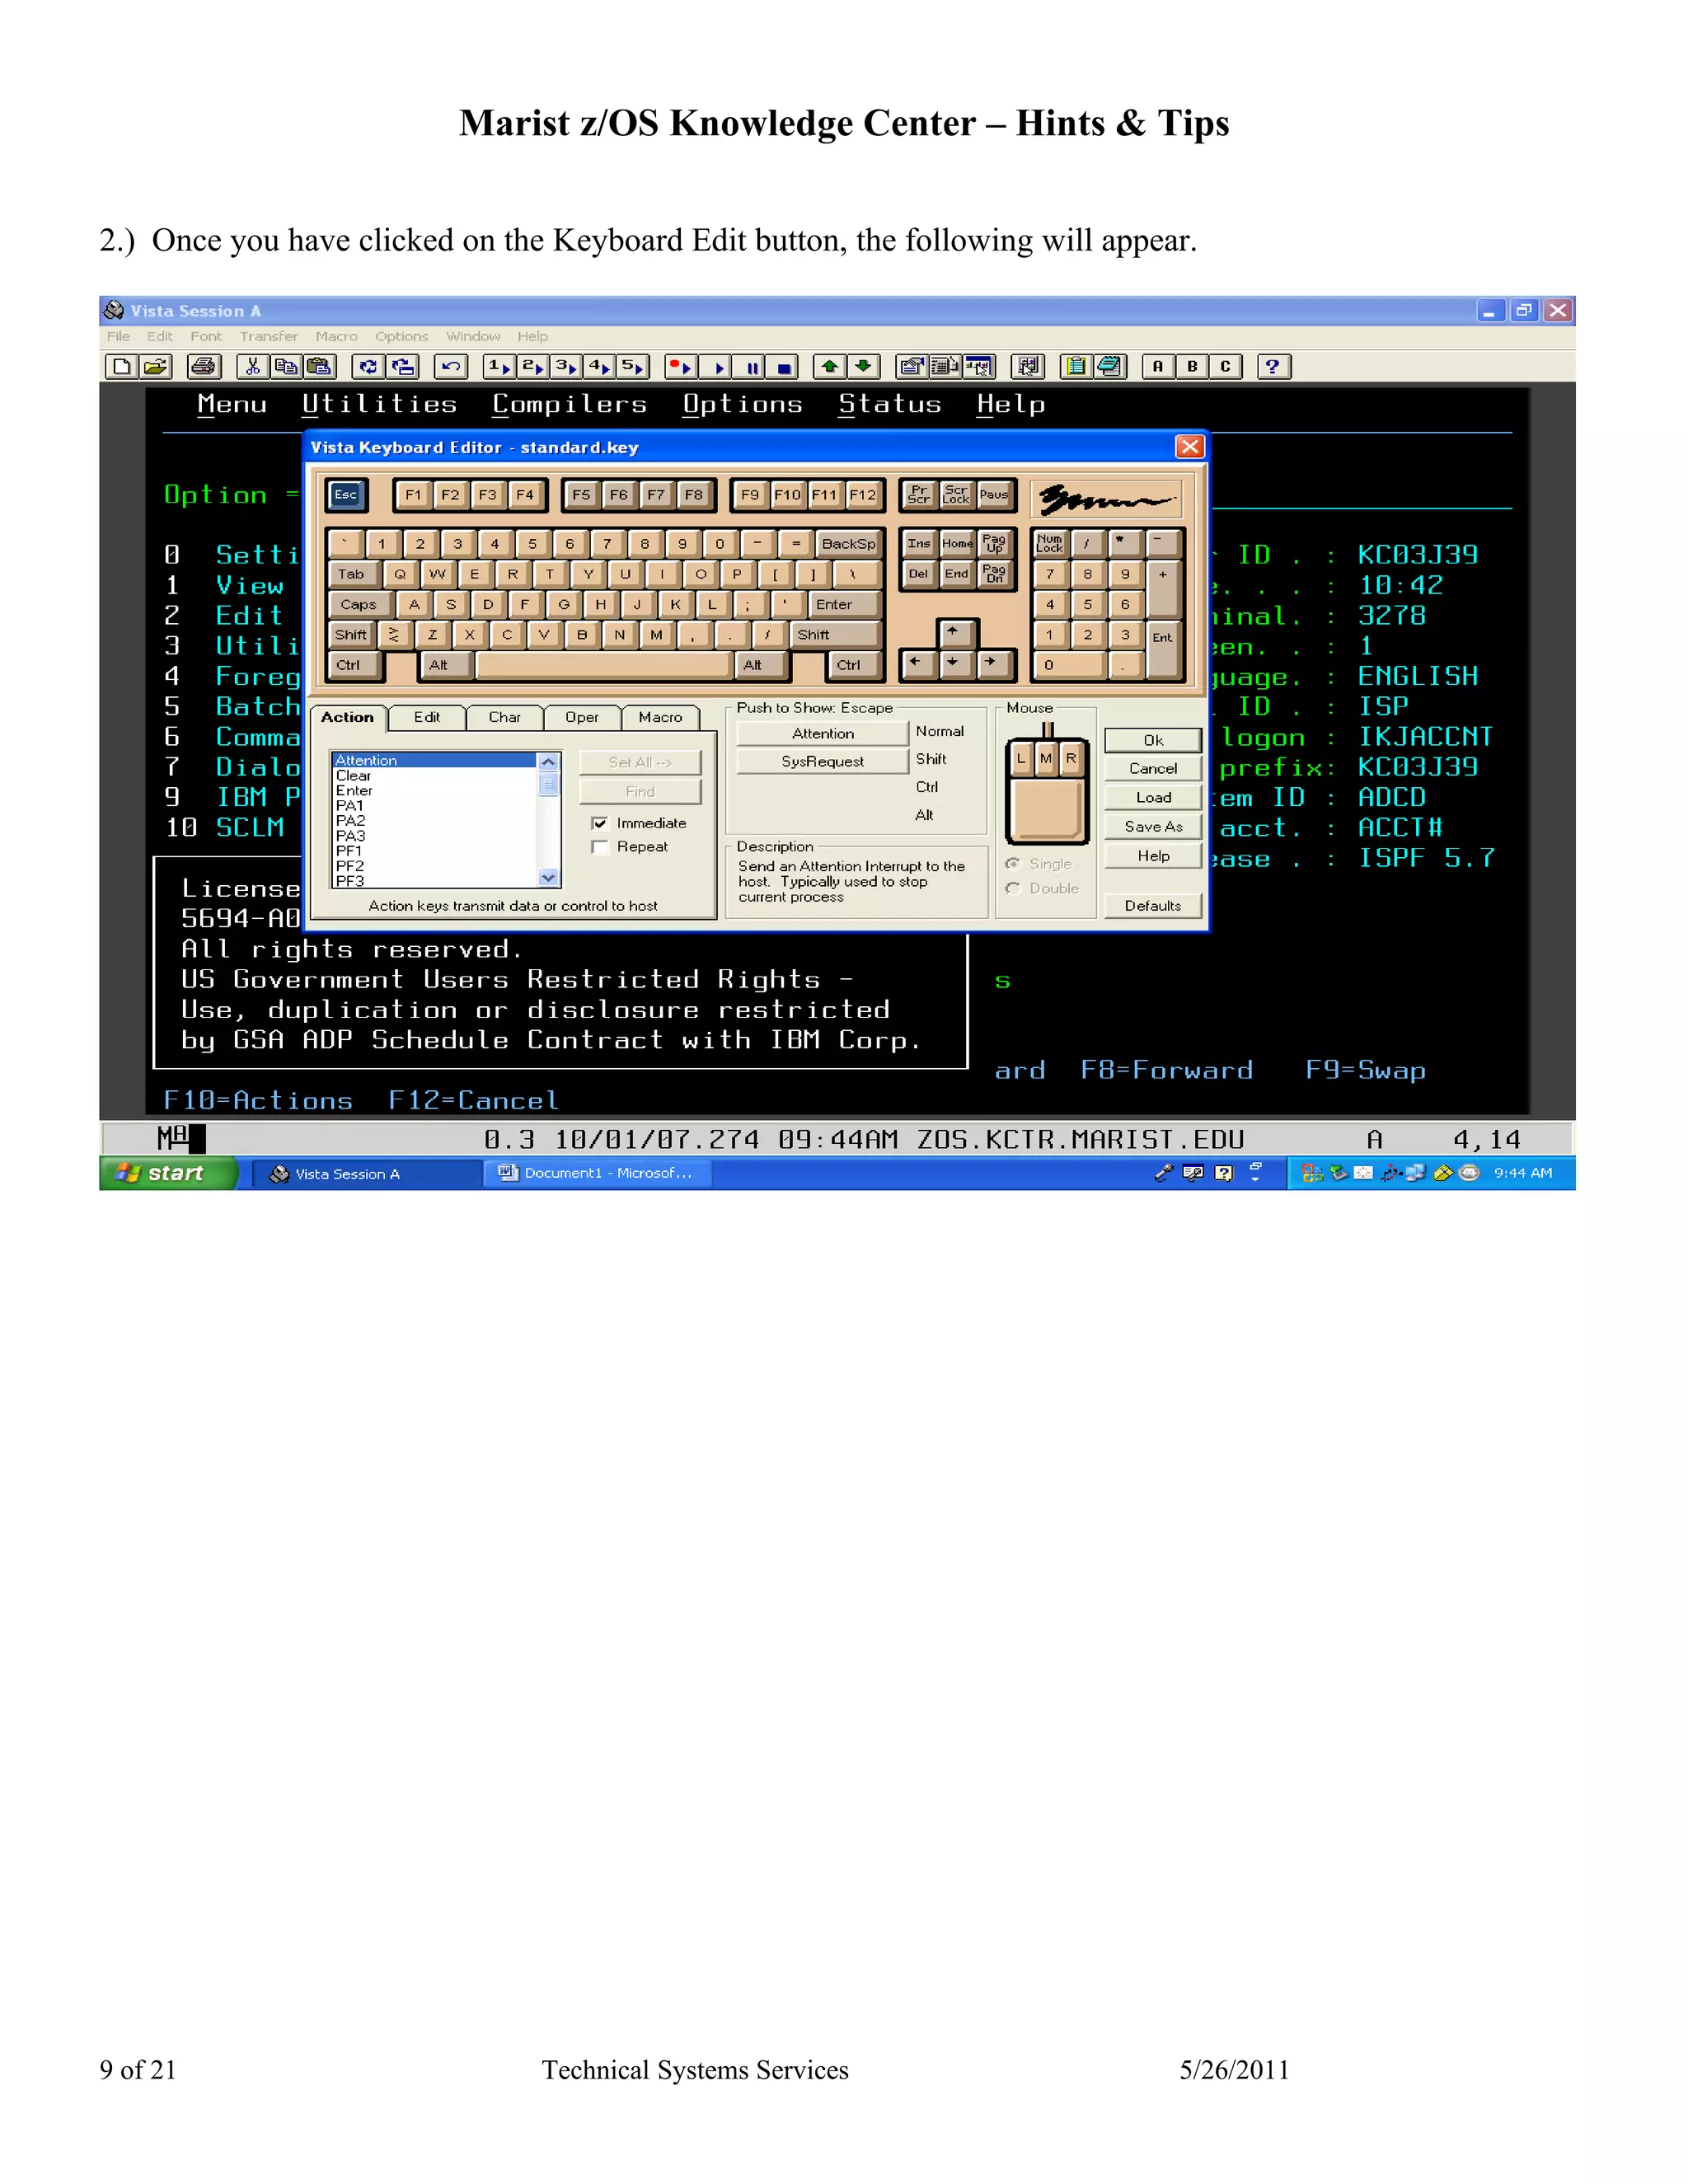The image size is (1688, 2184).
Task: Run macro 3 from toolbar
Action: [x=566, y=367]
